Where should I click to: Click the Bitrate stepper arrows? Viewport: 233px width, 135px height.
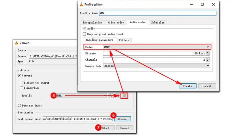(x=208, y=53)
